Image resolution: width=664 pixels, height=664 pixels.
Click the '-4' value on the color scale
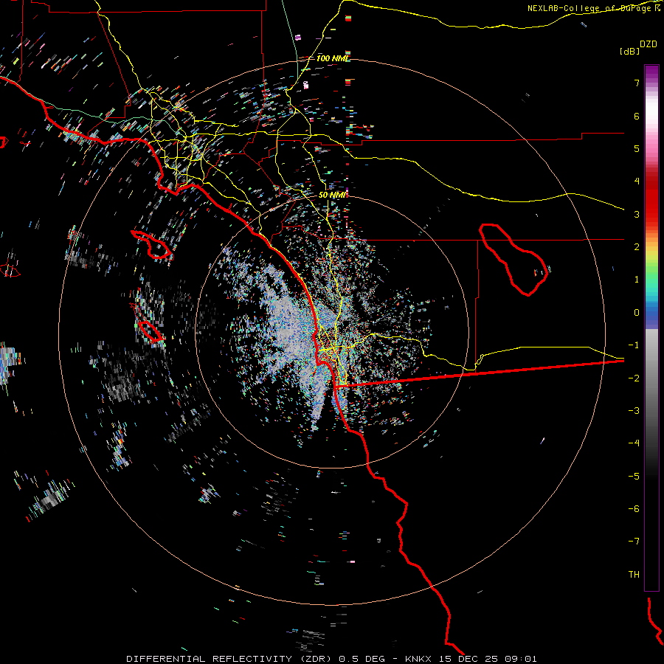(634, 443)
